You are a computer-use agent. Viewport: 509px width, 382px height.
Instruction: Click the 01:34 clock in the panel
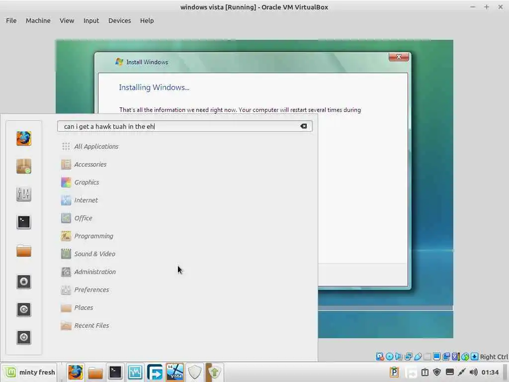(x=490, y=372)
